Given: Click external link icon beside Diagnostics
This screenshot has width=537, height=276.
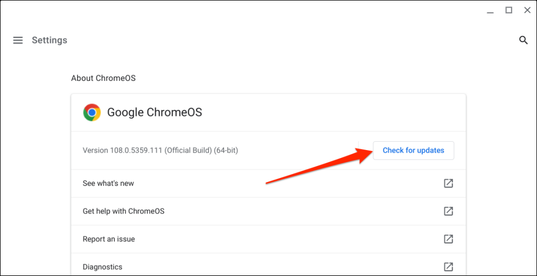Looking at the screenshot, I should pos(448,267).
